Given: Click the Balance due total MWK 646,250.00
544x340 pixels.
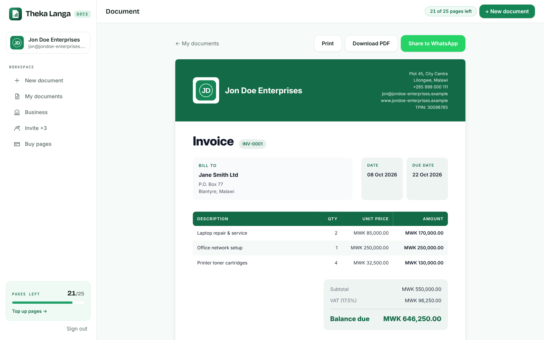Looking at the screenshot, I should coord(412,319).
